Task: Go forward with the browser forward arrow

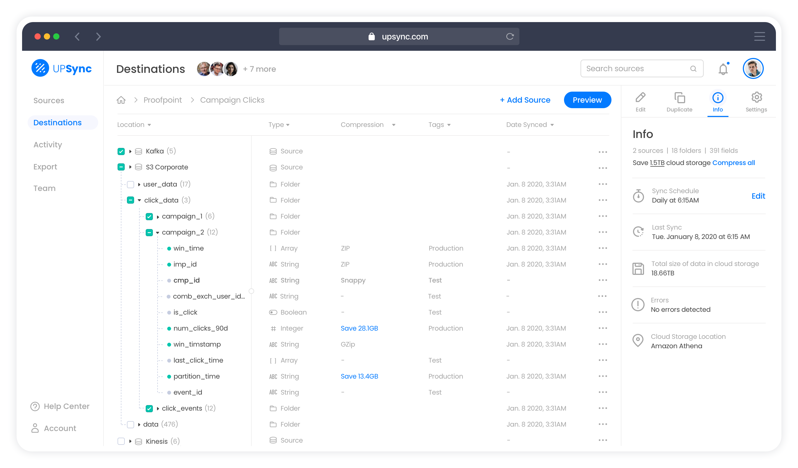Action: click(x=99, y=36)
